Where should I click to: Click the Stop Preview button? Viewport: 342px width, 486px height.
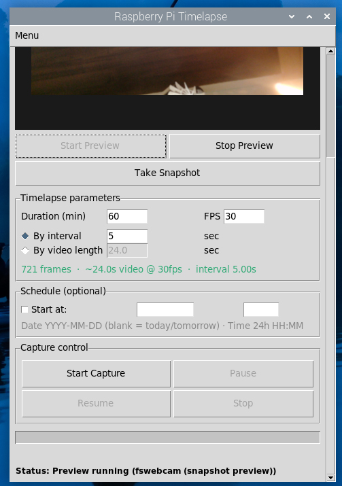coord(245,146)
